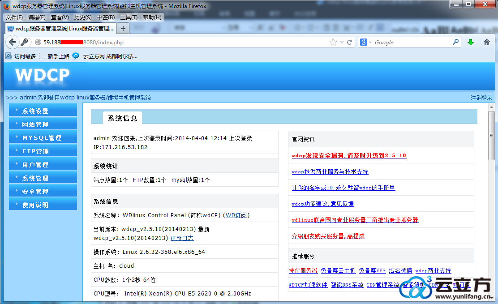Click the globe site icon in the URL bar
The width and height of the screenshot is (498, 304).
[x=38, y=42]
